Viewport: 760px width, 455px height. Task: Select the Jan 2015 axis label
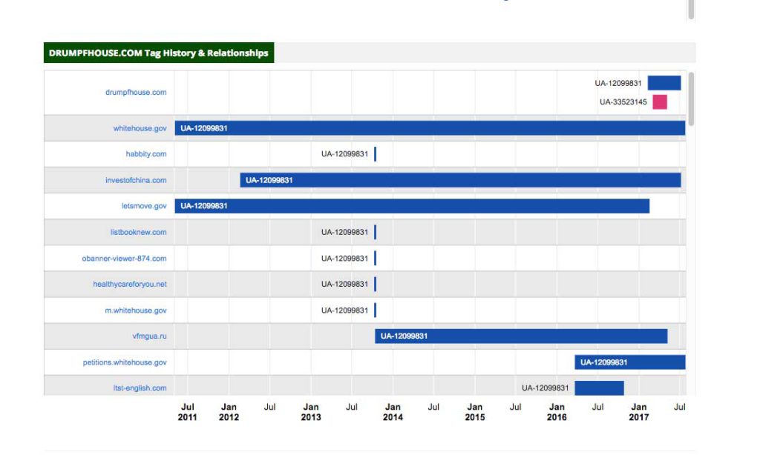click(474, 412)
